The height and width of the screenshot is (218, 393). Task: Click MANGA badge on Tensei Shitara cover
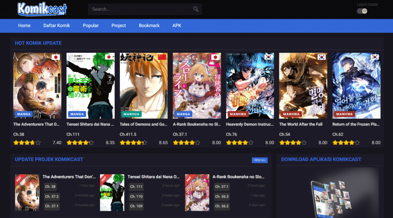click(77, 114)
